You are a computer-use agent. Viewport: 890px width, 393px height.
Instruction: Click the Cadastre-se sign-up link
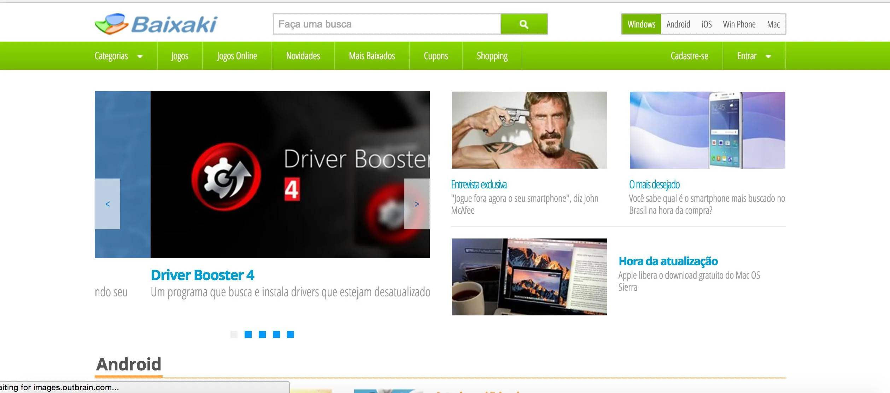coord(689,56)
